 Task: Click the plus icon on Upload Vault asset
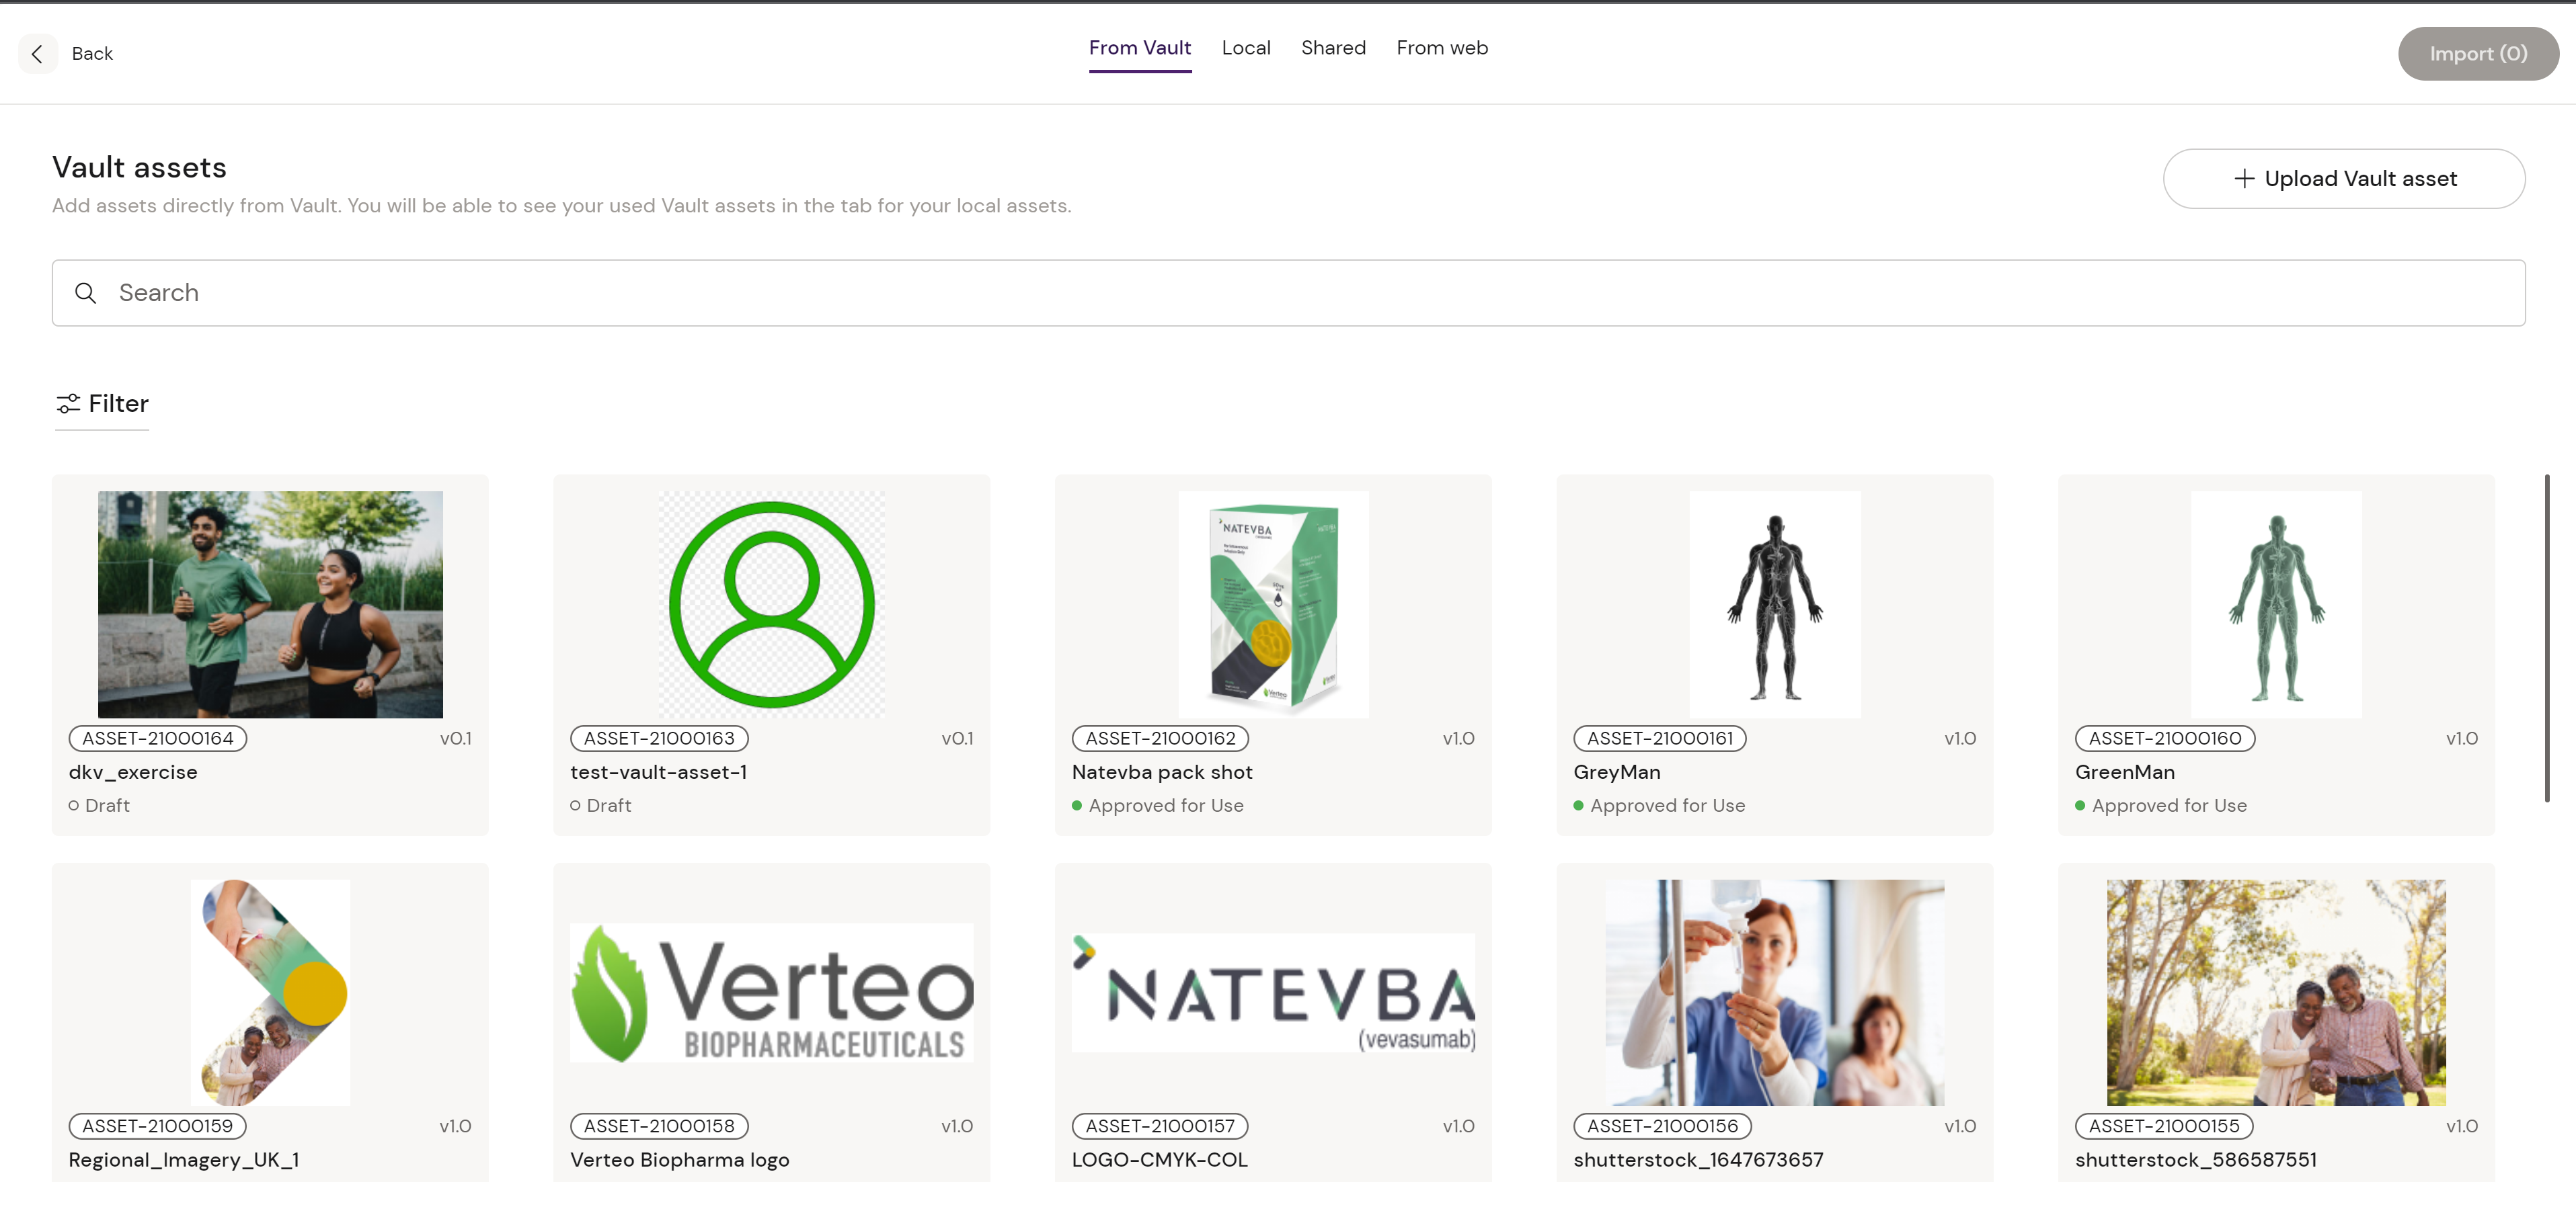point(2244,179)
